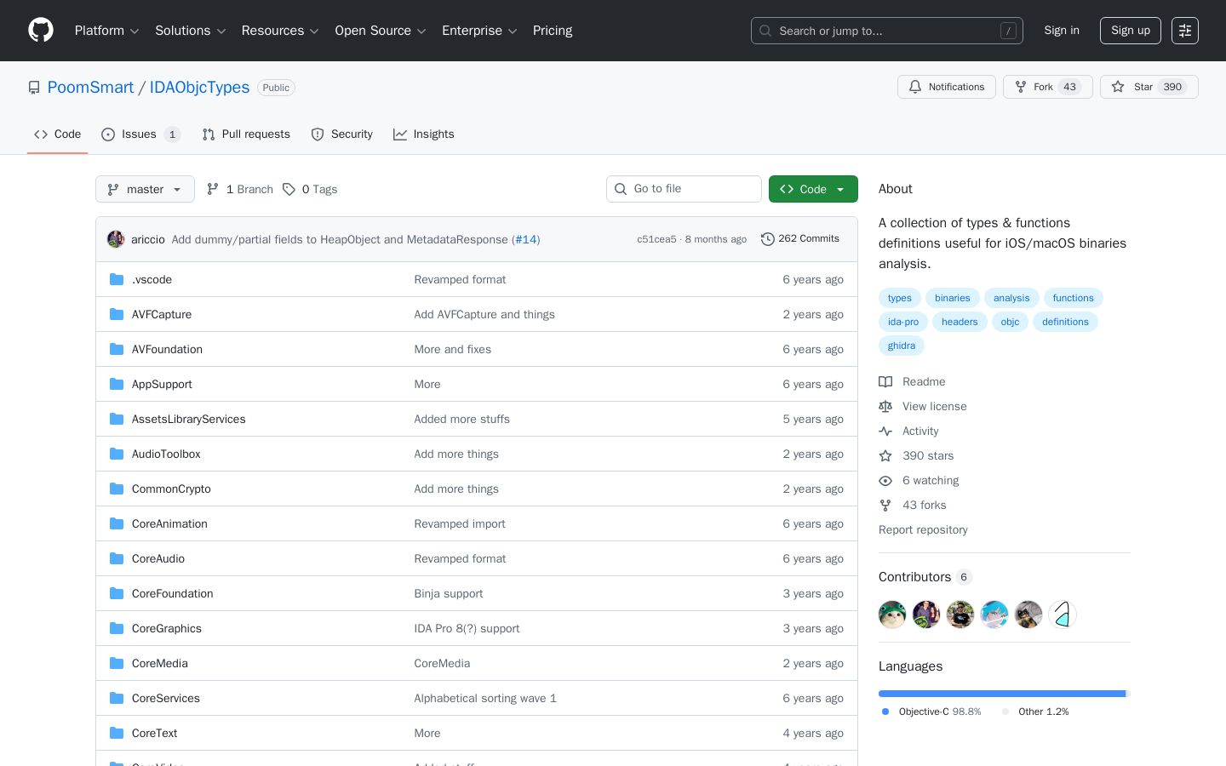Click the blue Objective-C language dot

point(885,712)
